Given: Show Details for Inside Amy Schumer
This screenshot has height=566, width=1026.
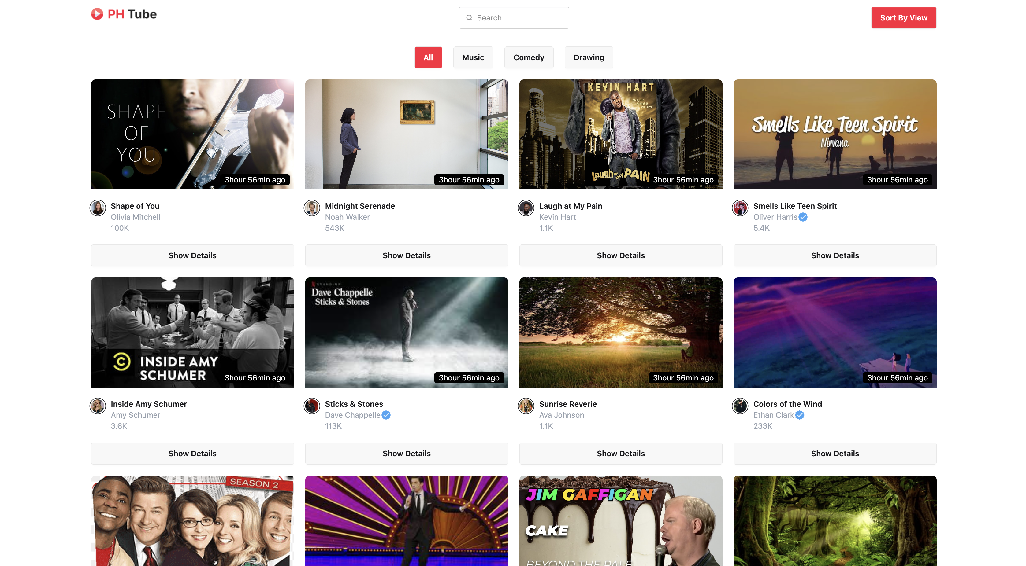Looking at the screenshot, I should point(192,454).
